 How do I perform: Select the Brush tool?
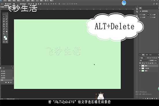coord(7,21)
